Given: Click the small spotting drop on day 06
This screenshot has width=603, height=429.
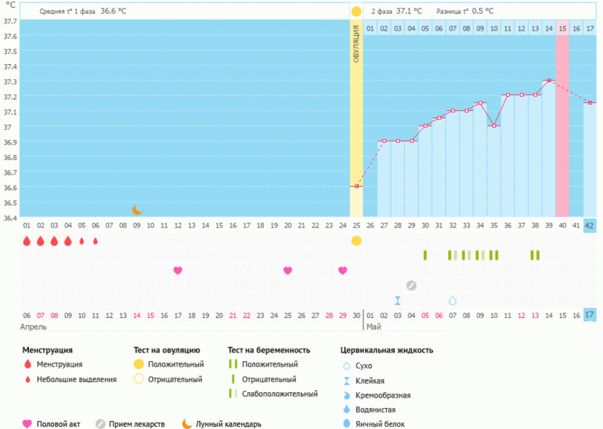Looking at the screenshot, I should point(96,241).
